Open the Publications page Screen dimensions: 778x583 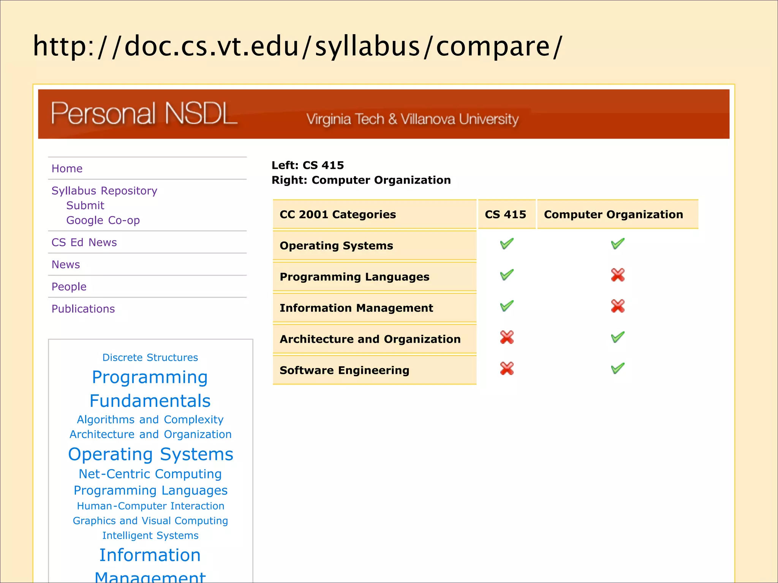(x=83, y=309)
